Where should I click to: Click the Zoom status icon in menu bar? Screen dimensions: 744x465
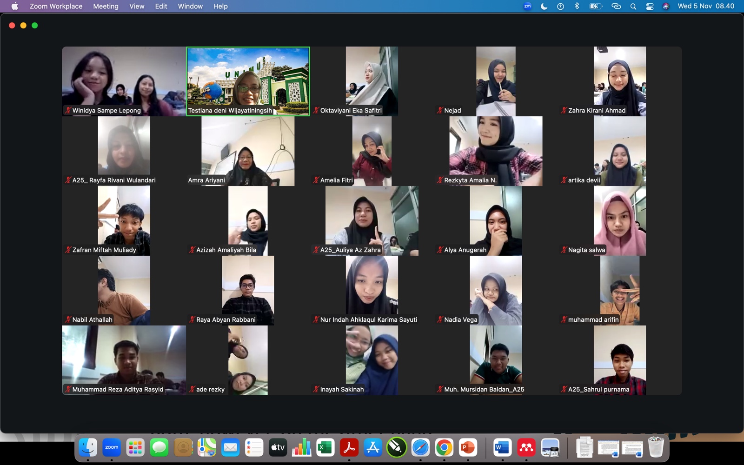(x=527, y=6)
